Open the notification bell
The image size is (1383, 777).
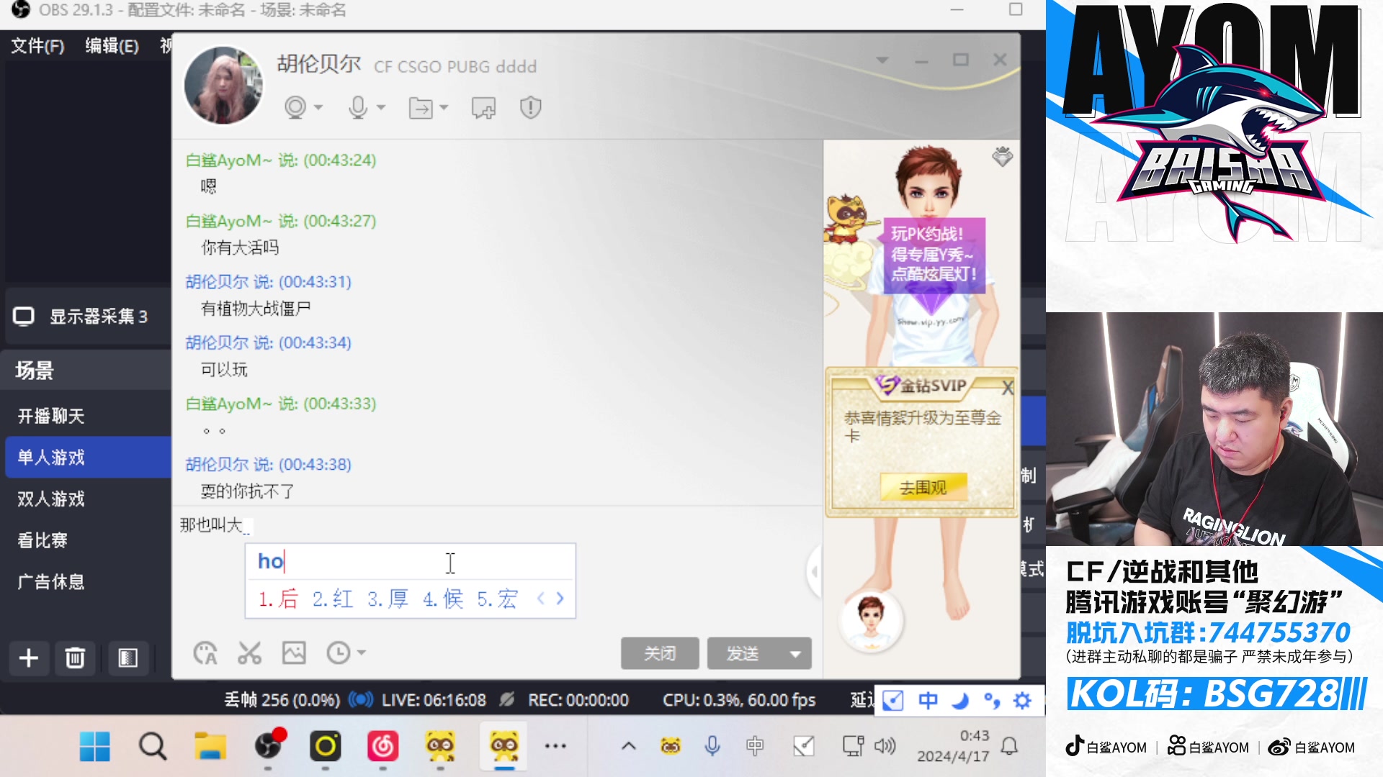click(x=1010, y=747)
